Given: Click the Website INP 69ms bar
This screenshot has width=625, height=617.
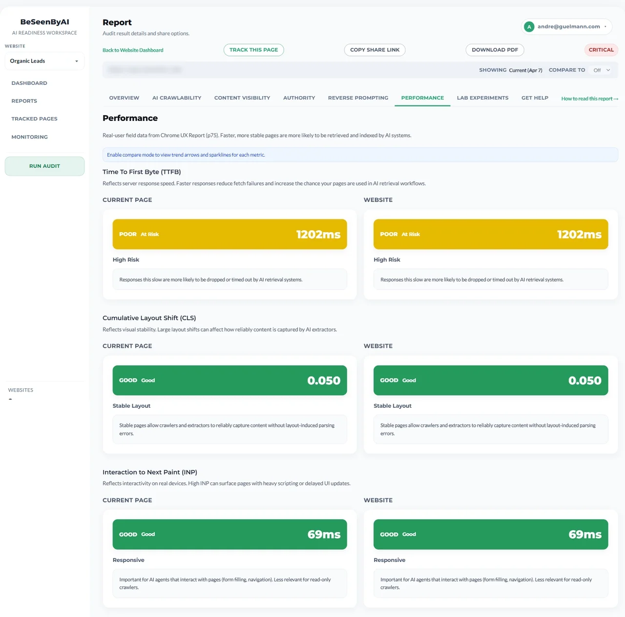Looking at the screenshot, I should coord(491,535).
